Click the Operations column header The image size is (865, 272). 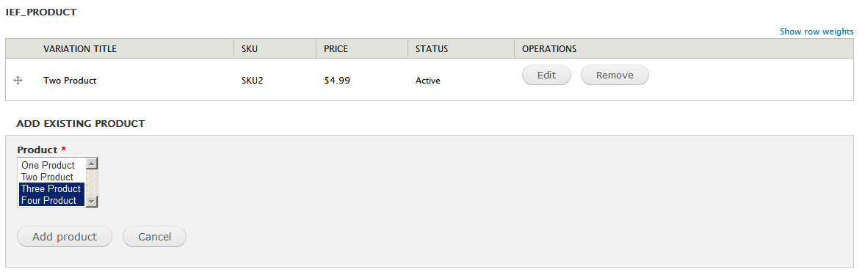point(549,49)
